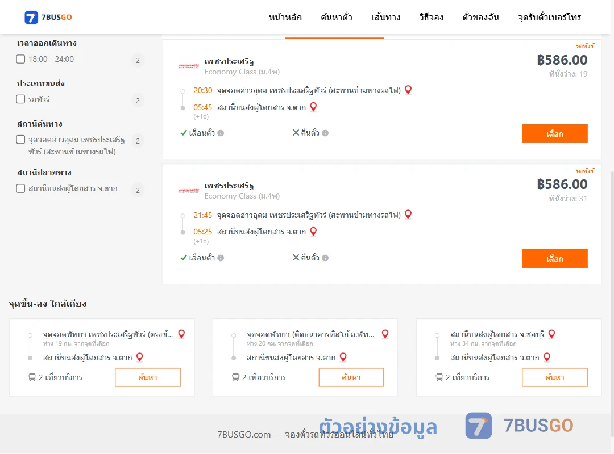Open map pin of Pattaya stop 20 km card

(385, 334)
